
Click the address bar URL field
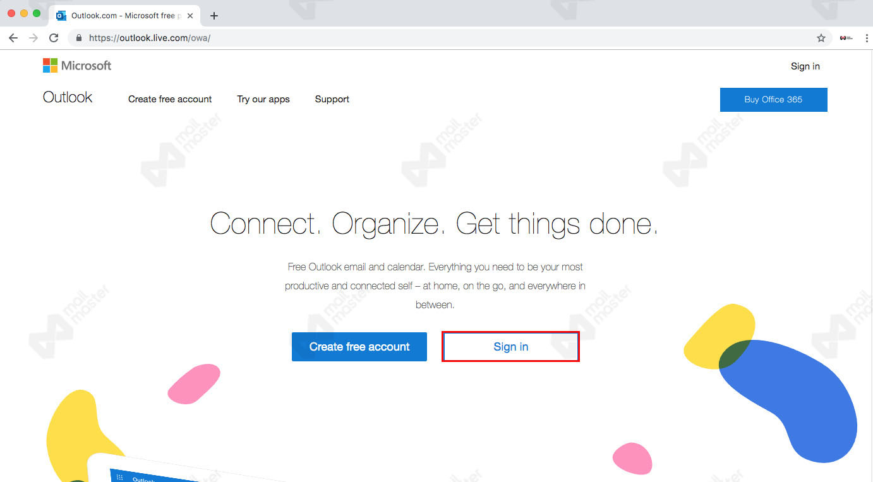(449, 38)
